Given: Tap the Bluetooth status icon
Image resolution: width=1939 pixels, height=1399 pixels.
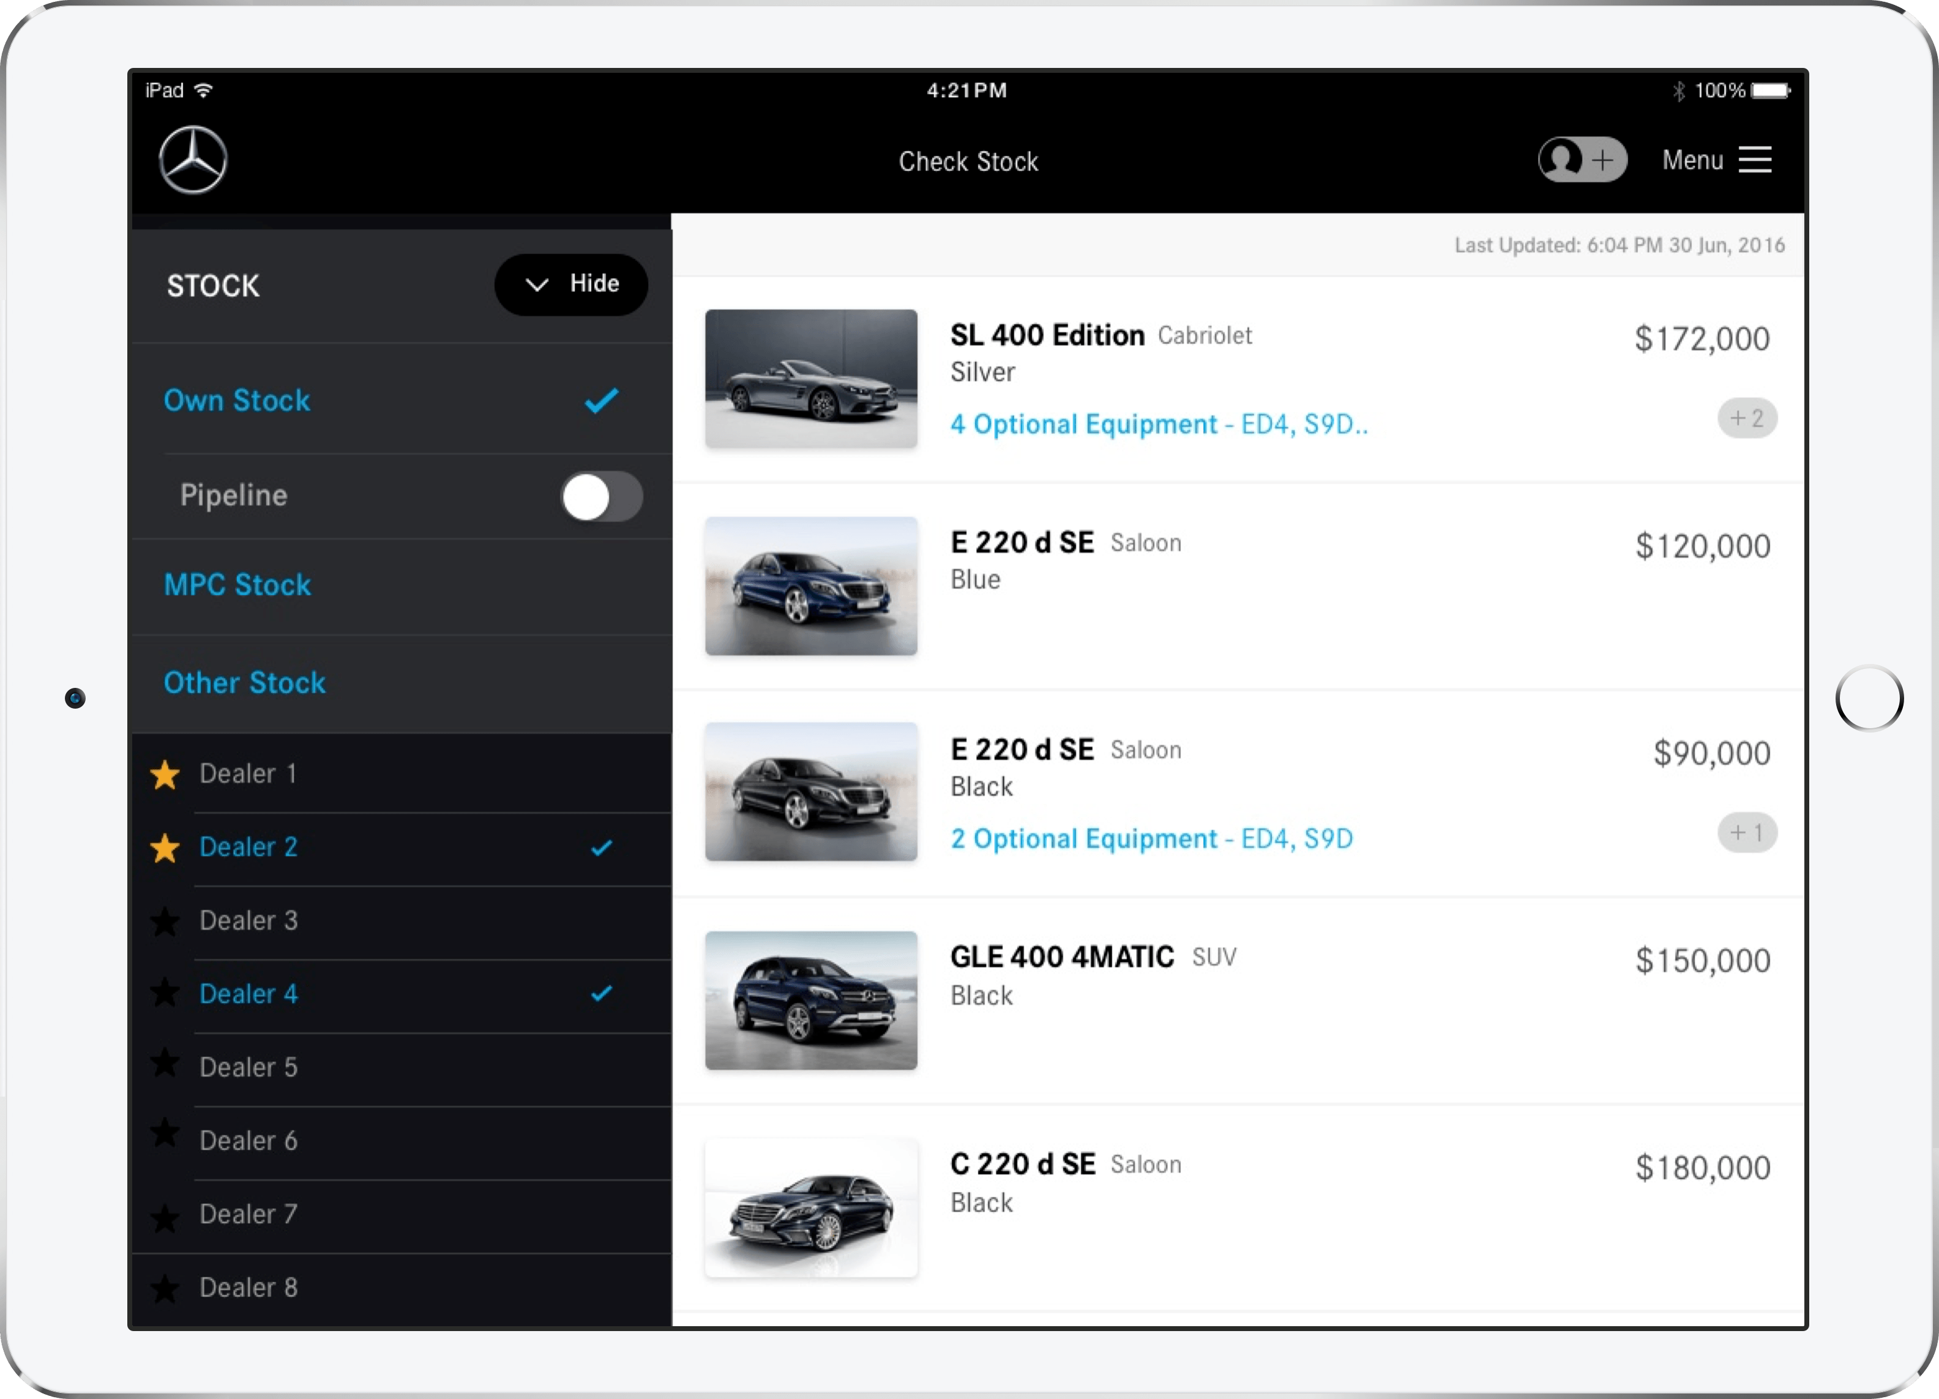Looking at the screenshot, I should [x=1679, y=91].
